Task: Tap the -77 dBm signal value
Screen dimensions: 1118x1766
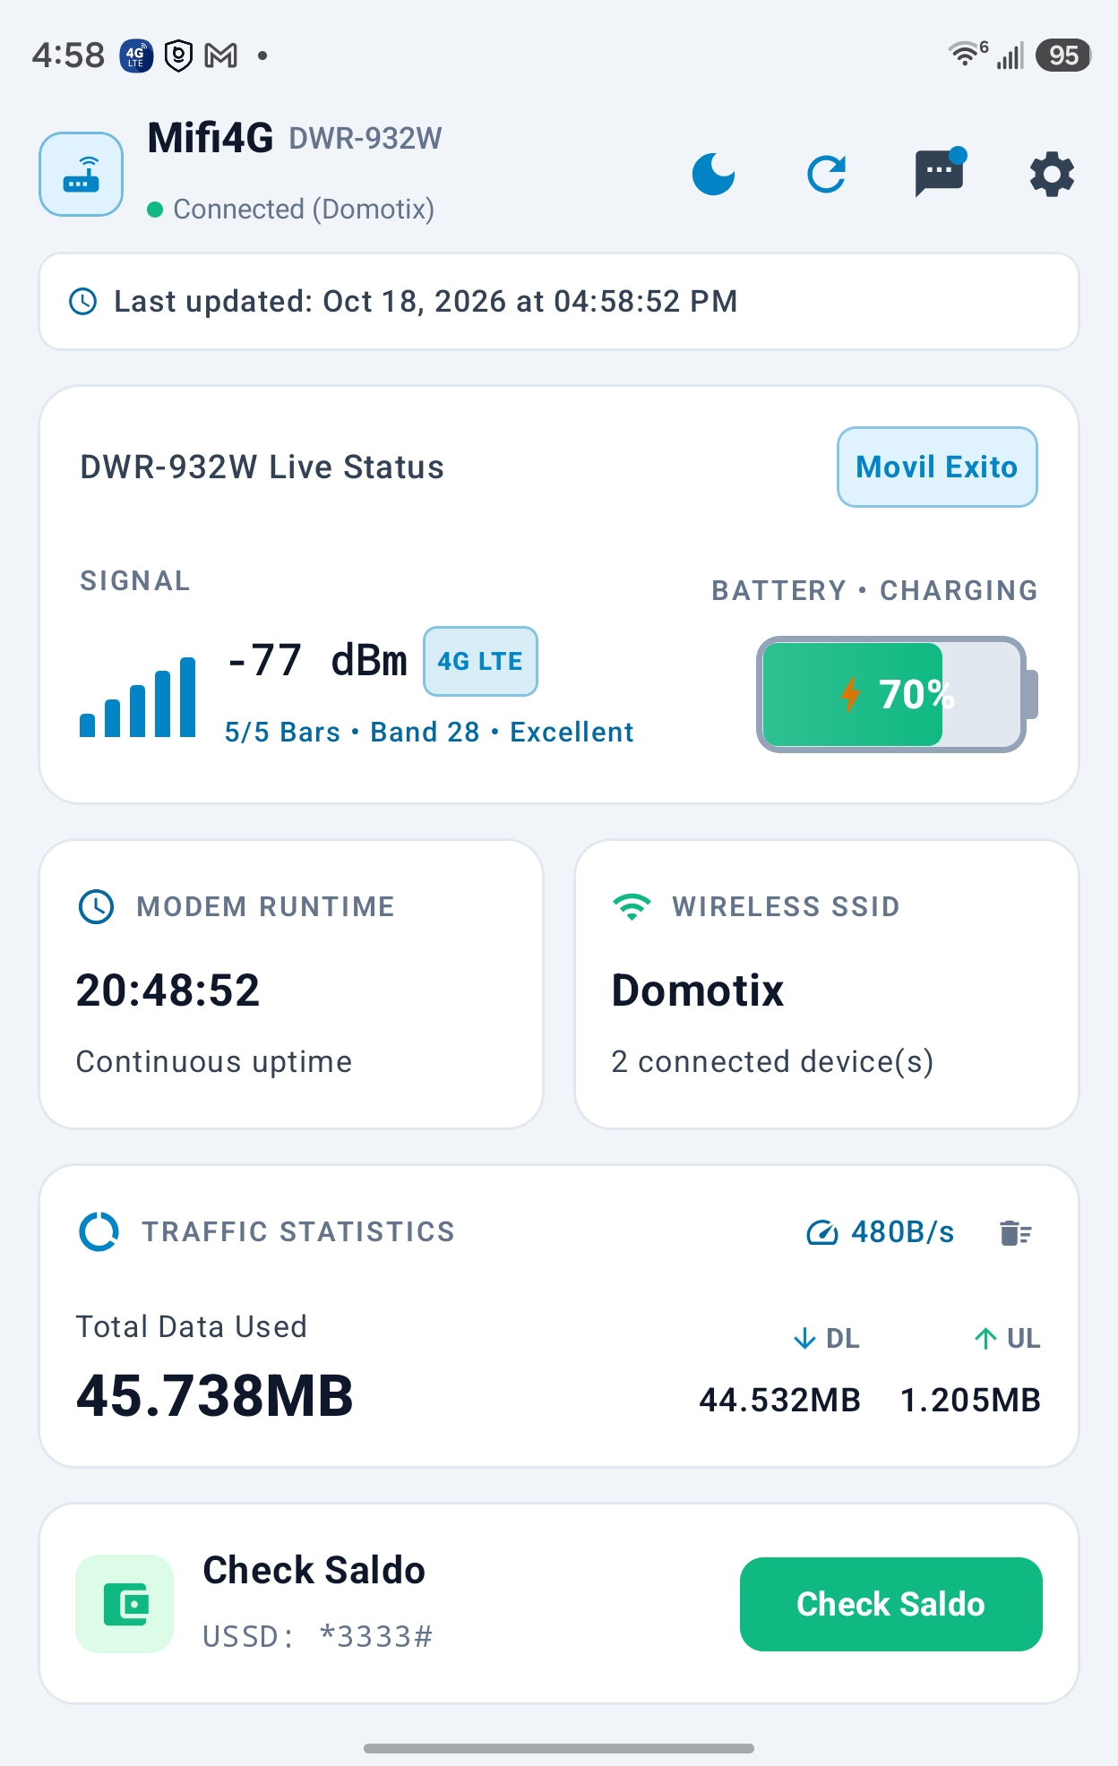Action: (x=317, y=661)
